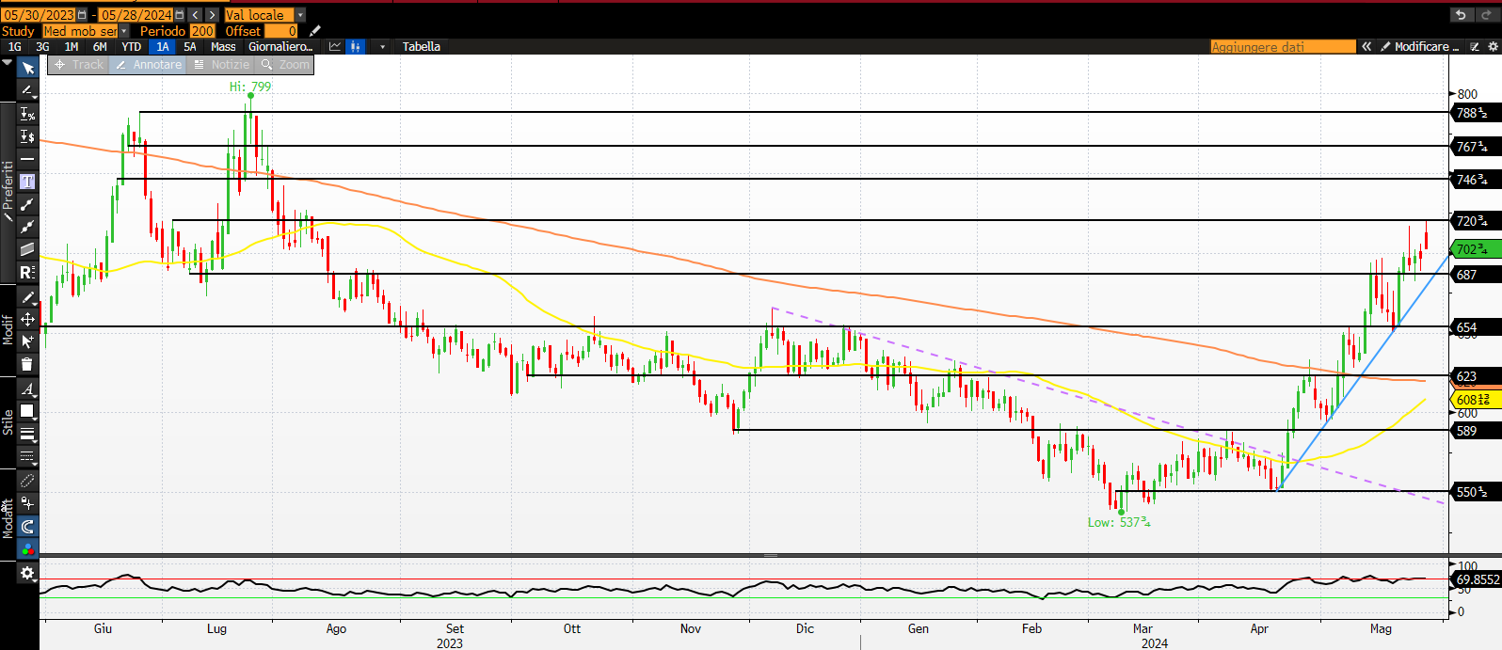The height and width of the screenshot is (650, 1502).
Task: Open the multicolor palette icon
Action: click(x=27, y=549)
